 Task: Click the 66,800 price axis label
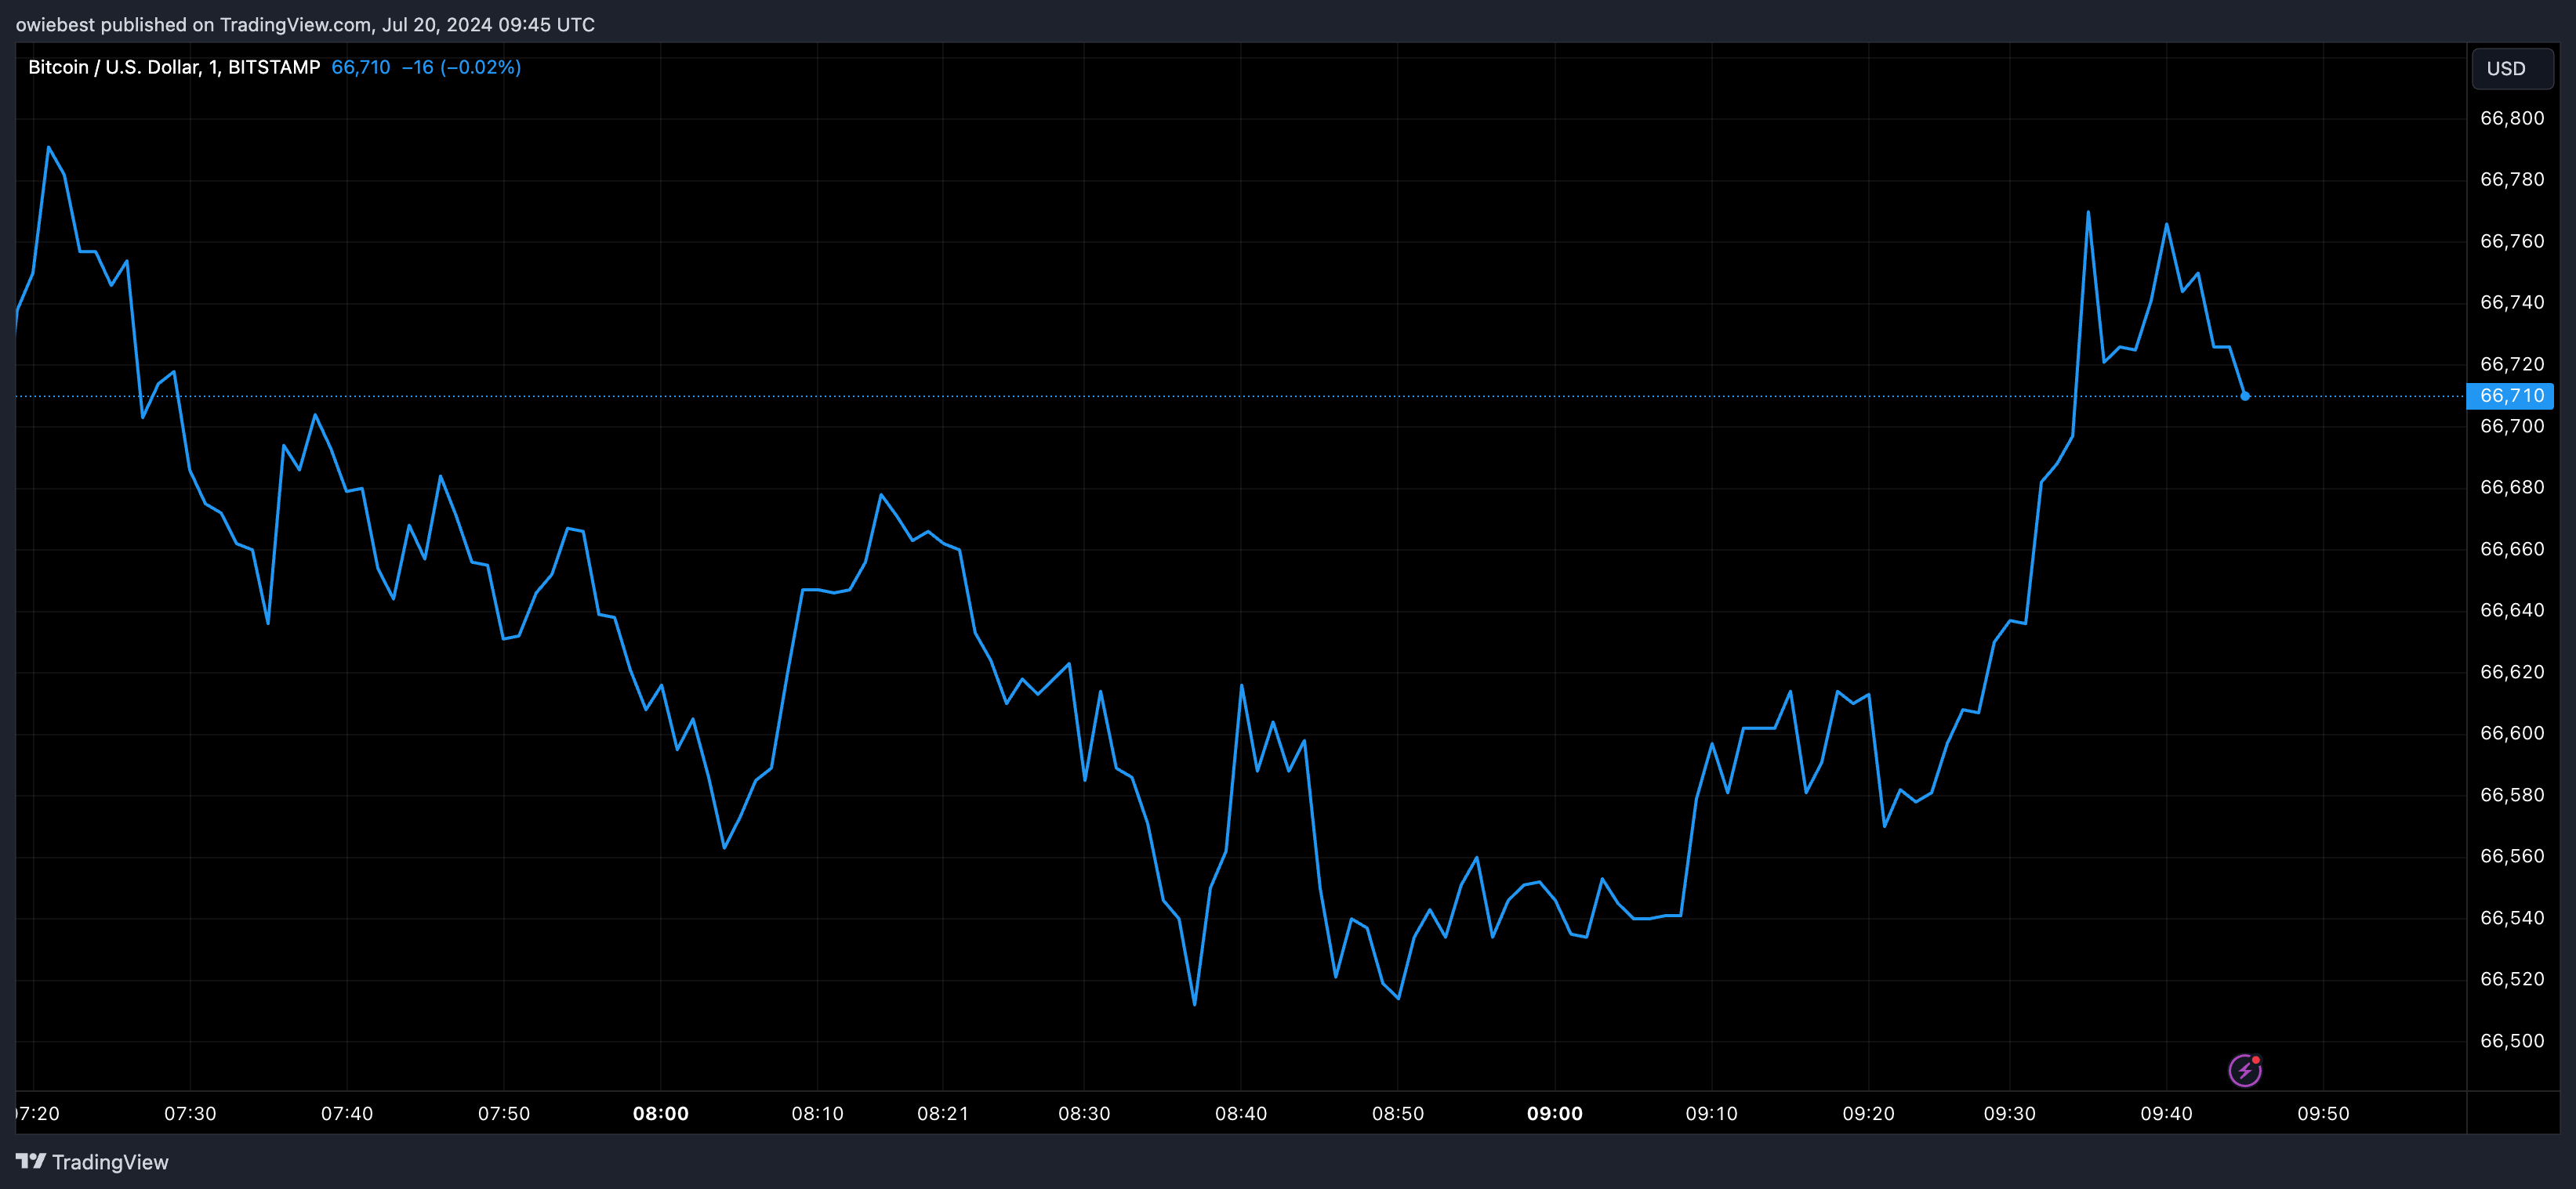tap(2512, 118)
